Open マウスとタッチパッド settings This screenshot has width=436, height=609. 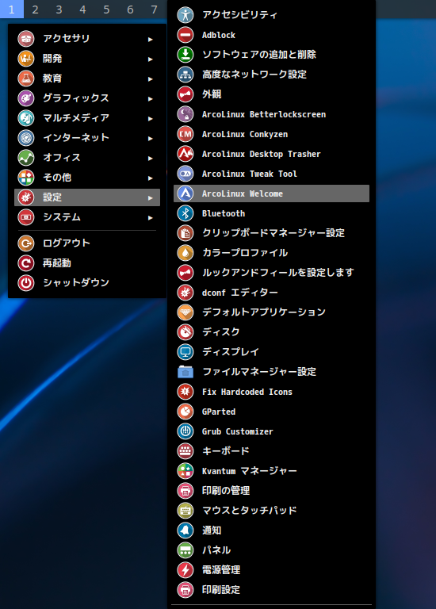pos(271,511)
